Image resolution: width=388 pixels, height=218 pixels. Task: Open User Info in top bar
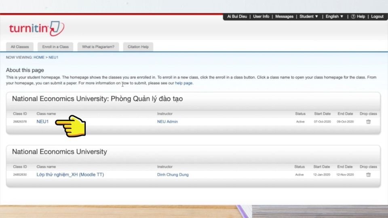point(261,17)
